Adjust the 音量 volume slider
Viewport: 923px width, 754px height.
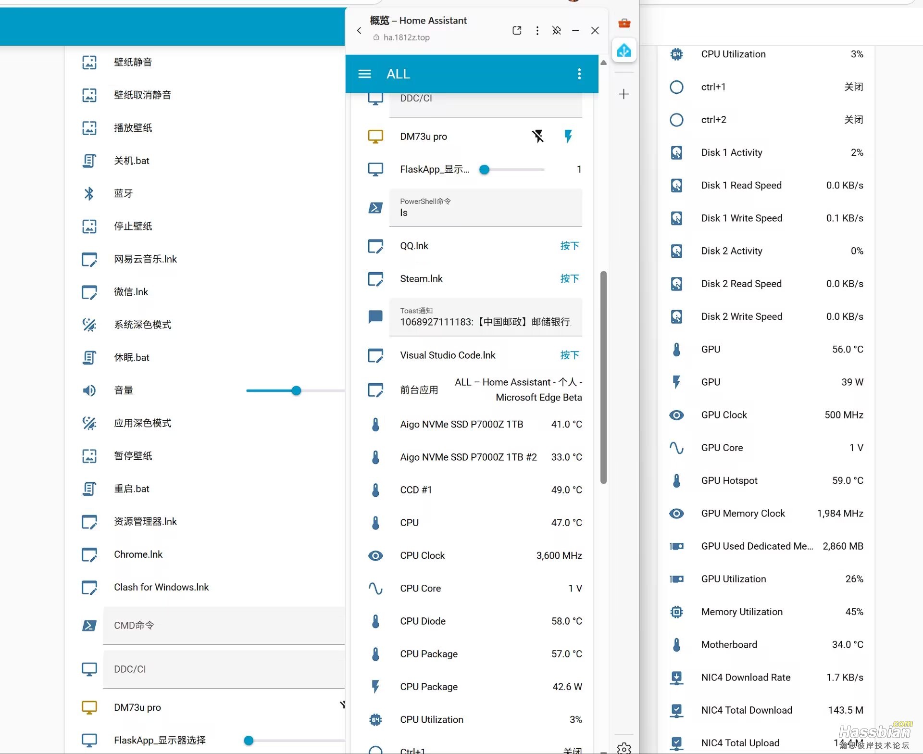pos(295,390)
